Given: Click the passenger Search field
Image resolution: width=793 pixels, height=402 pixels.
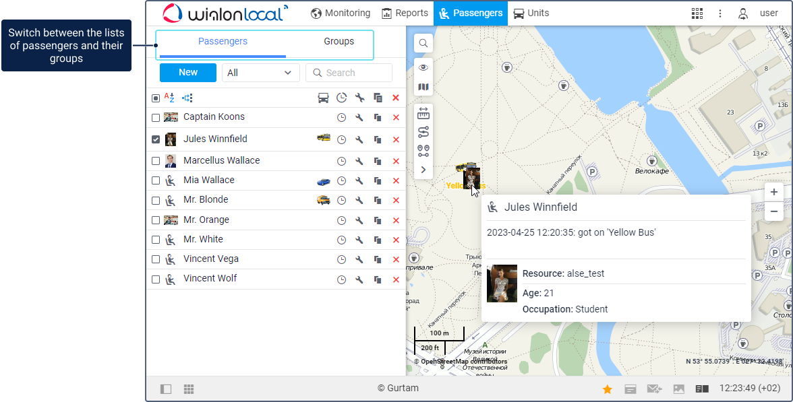Looking at the screenshot, I should point(349,73).
